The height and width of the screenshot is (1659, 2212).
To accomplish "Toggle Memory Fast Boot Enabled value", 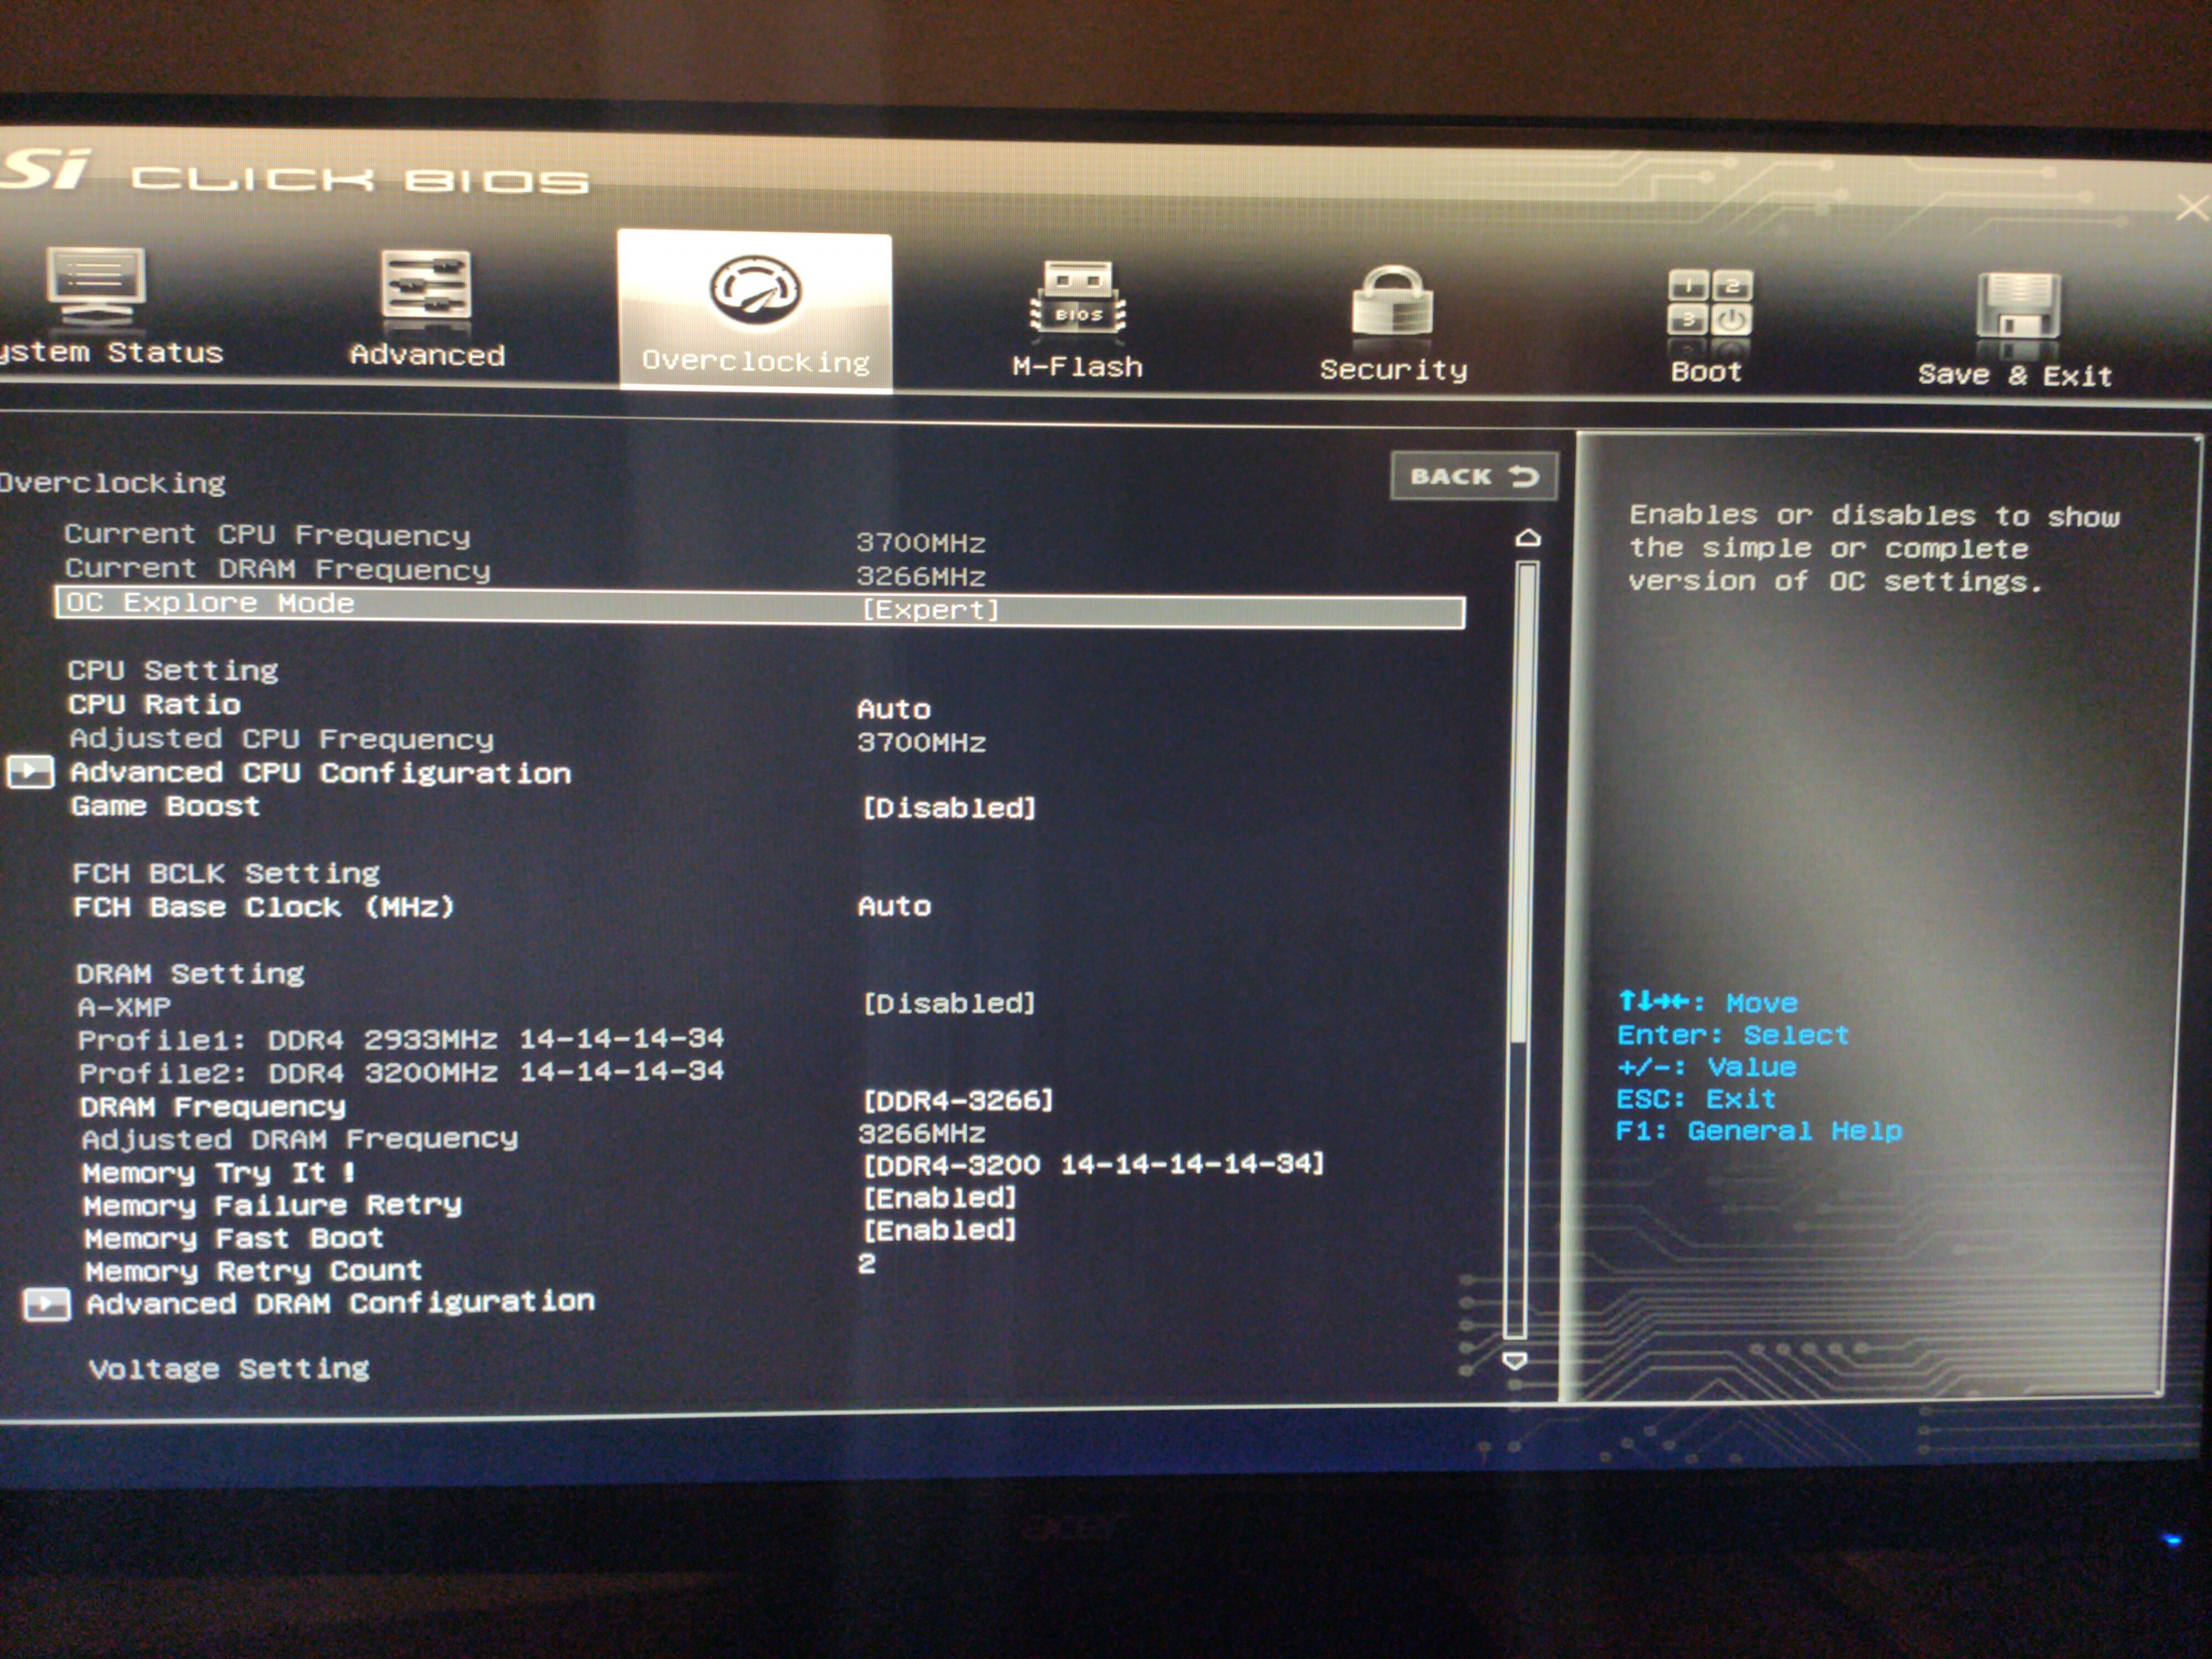I will tap(939, 1229).
